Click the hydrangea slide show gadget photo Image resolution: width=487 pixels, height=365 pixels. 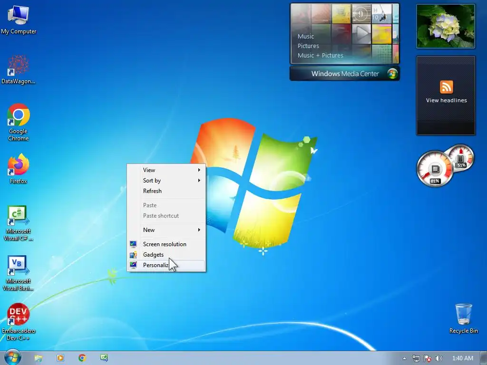pyautogui.click(x=445, y=26)
